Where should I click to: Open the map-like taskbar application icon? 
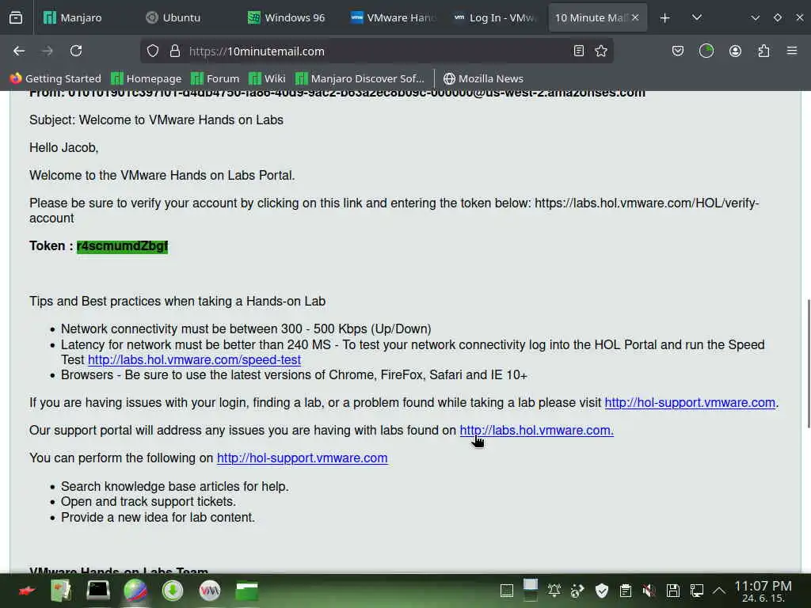(60, 591)
